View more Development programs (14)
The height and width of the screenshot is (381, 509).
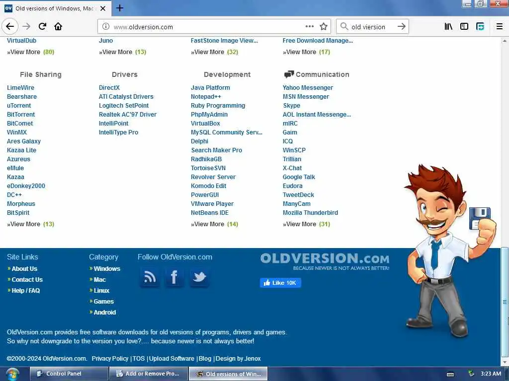214,224
